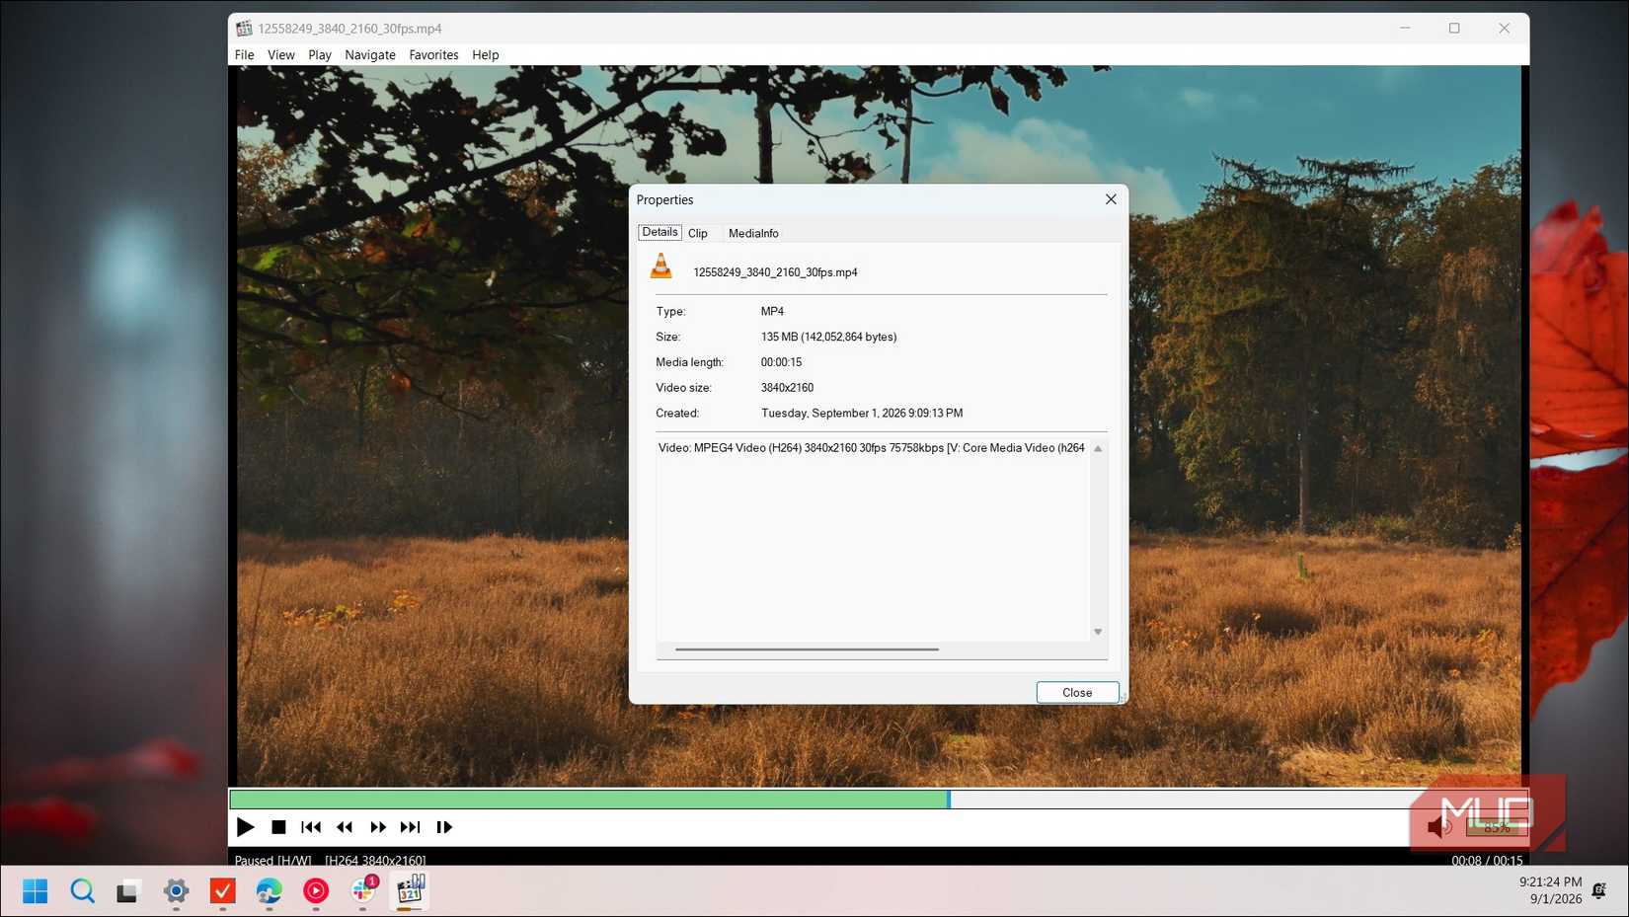Step one frame forward icon
Viewport: 1629px width, 917px height.
pyautogui.click(x=444, y=827)
